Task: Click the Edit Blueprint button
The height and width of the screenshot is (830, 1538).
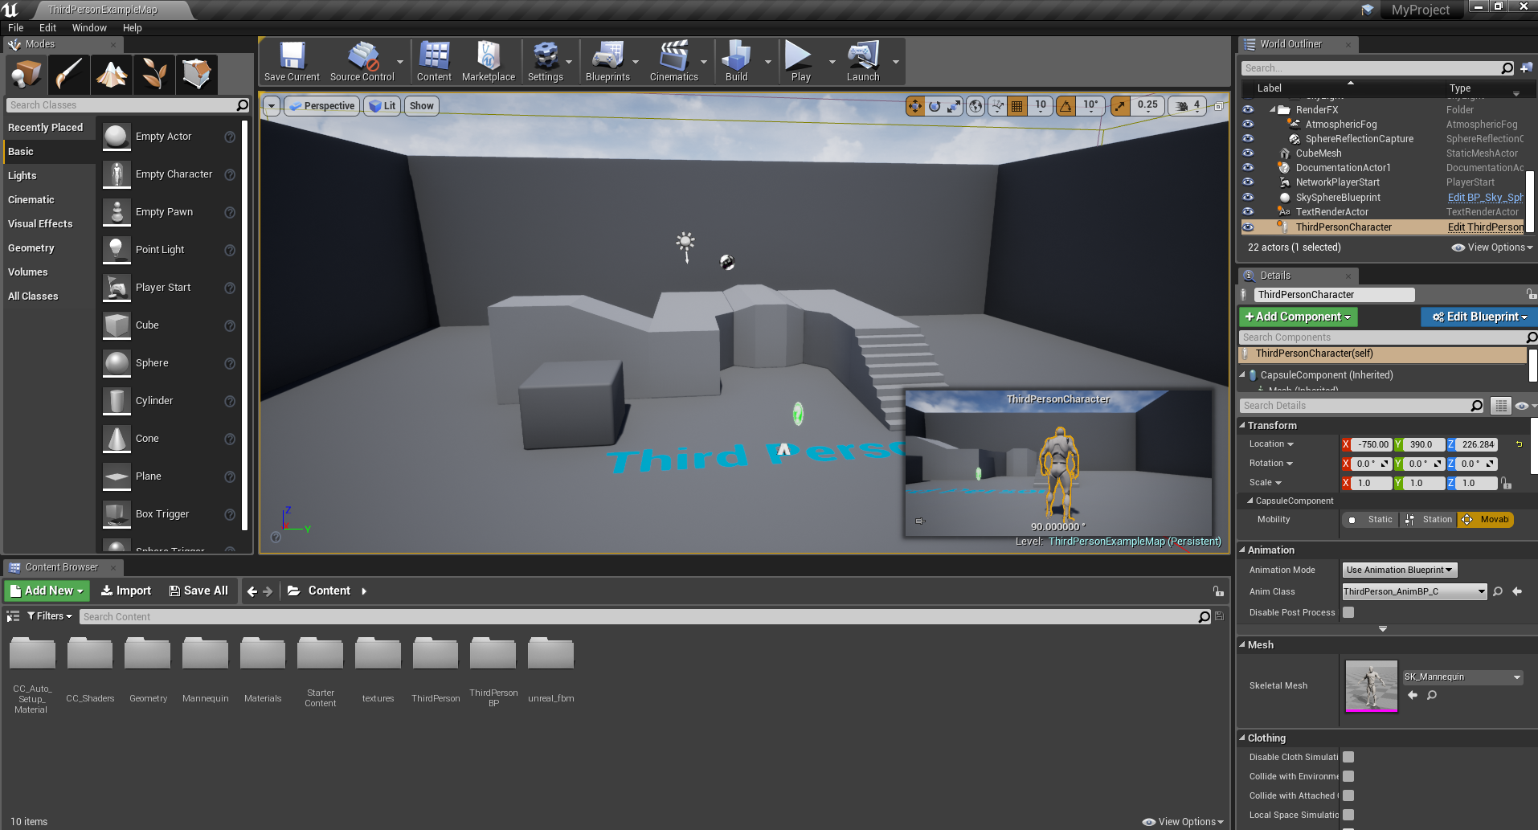Action: coord(1479,317)
